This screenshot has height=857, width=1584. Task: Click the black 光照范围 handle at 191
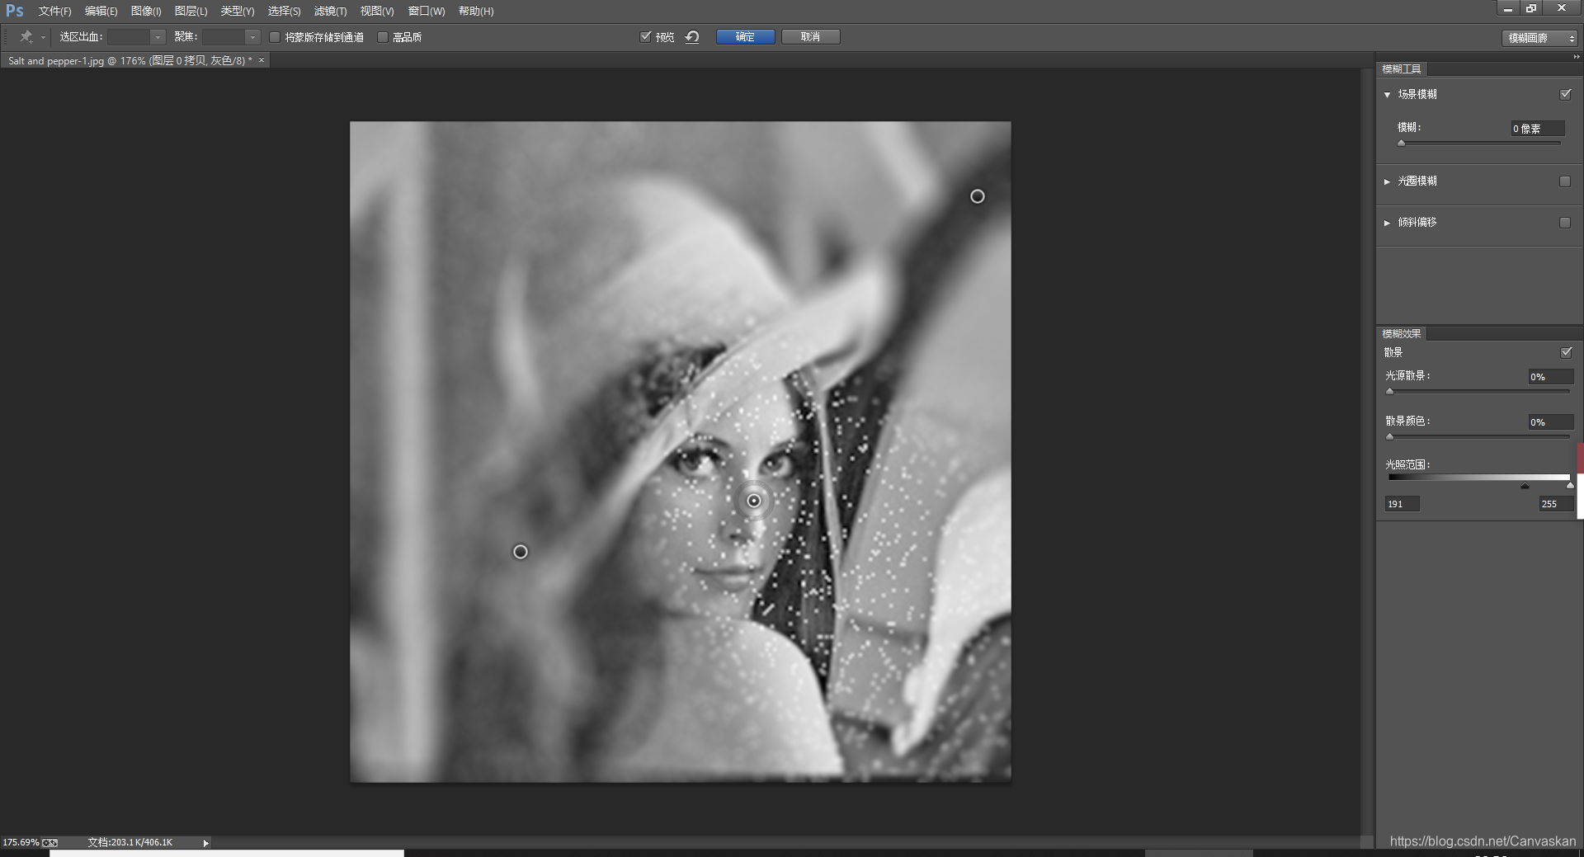[1525, 487]
